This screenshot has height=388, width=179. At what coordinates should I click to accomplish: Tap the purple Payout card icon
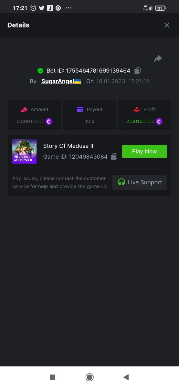80,110
